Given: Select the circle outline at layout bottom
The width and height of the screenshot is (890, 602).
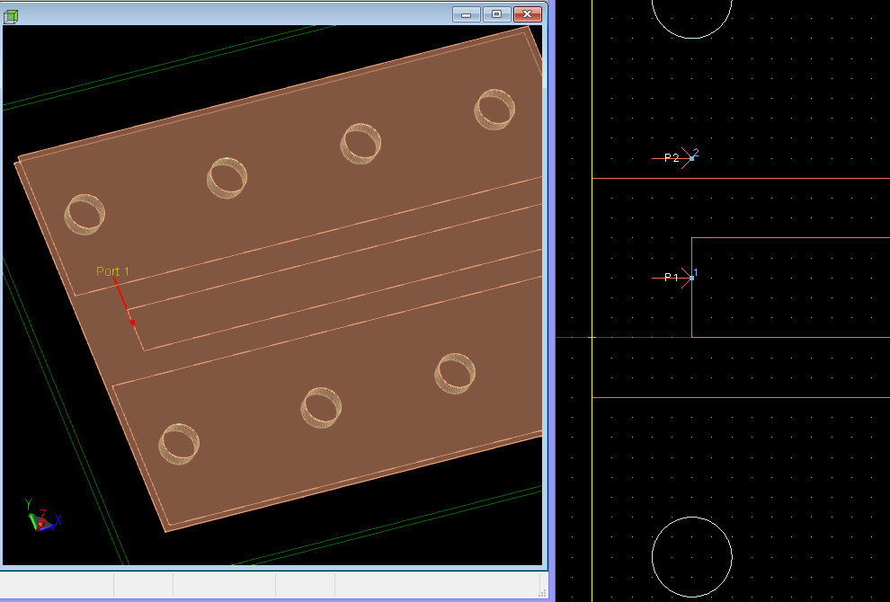Looking at the screenshot, I should coord(692,556).
